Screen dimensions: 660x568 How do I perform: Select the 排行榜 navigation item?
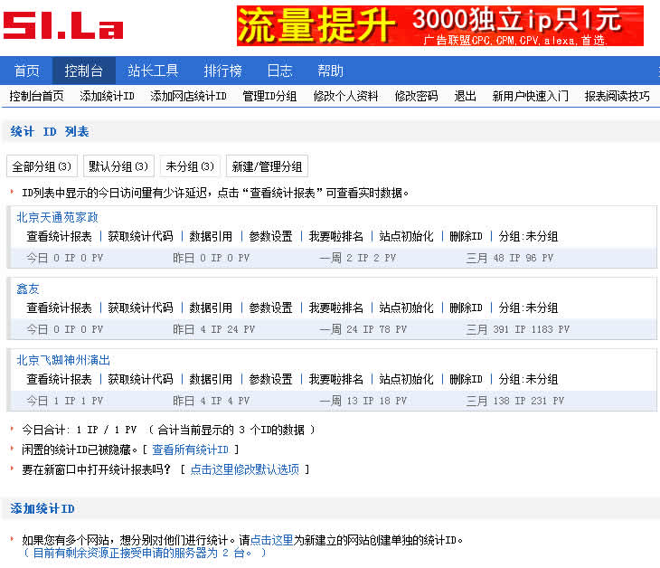(222, 71)
